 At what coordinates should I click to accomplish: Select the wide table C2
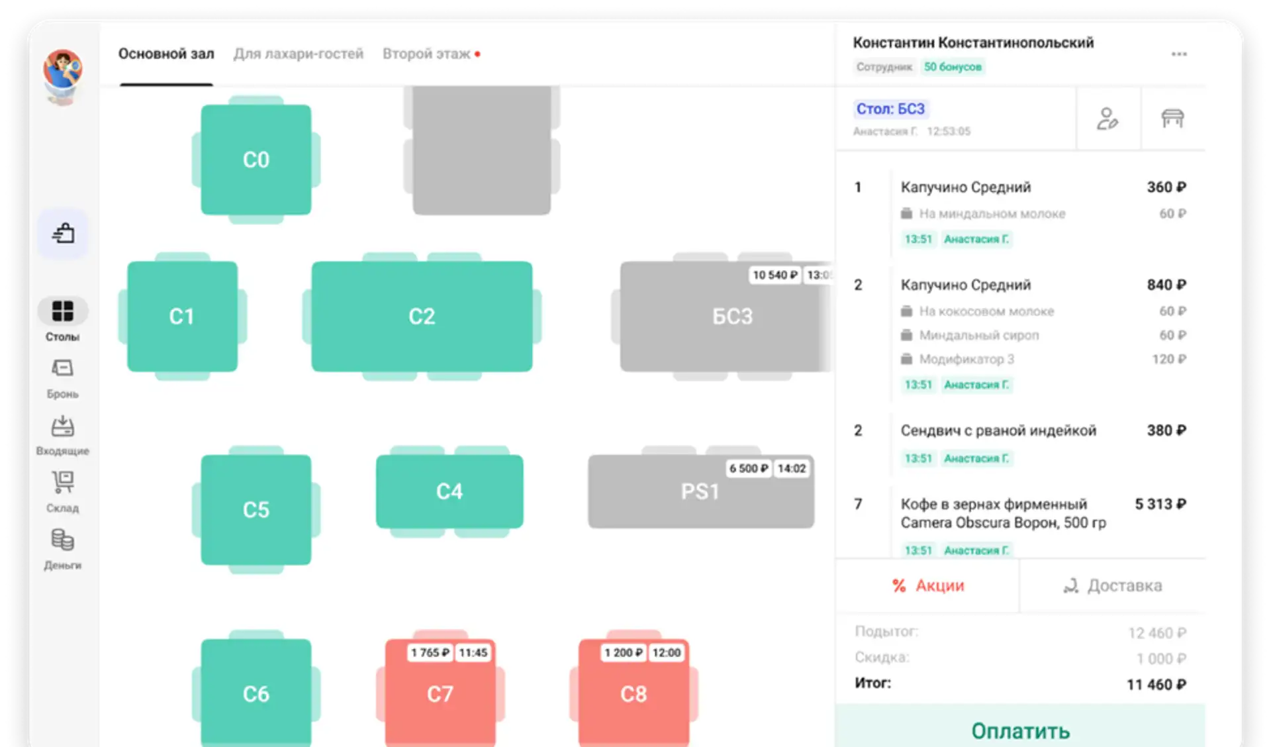click(x=422, y=317)
